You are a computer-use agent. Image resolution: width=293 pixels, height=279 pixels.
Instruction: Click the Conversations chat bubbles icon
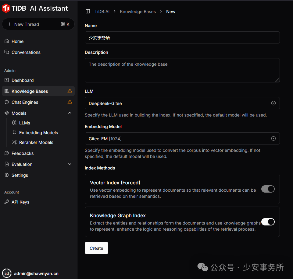tap(7, 52)
